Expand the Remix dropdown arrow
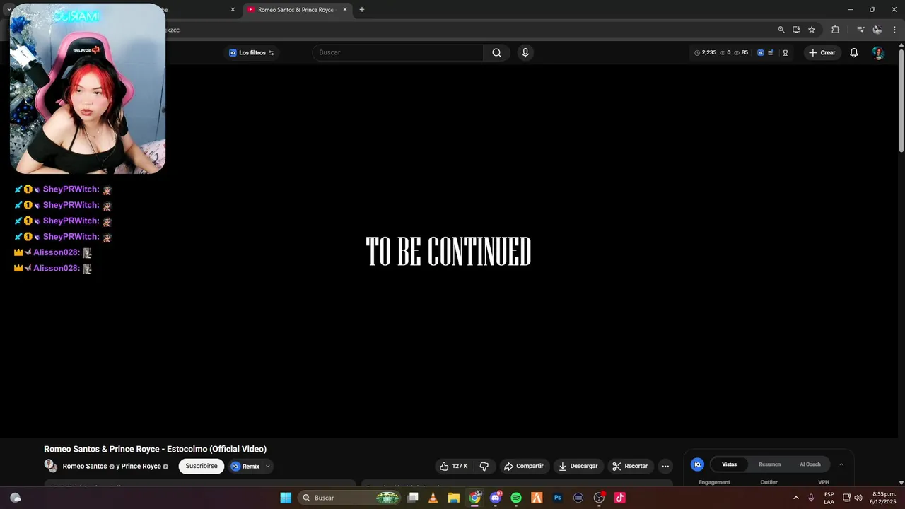Screen dimensions: 905x509 click(267, 467)
